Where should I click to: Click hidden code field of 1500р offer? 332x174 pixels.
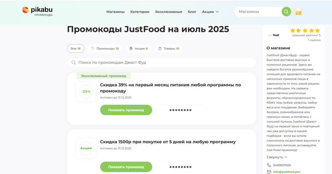coord(181,167)
